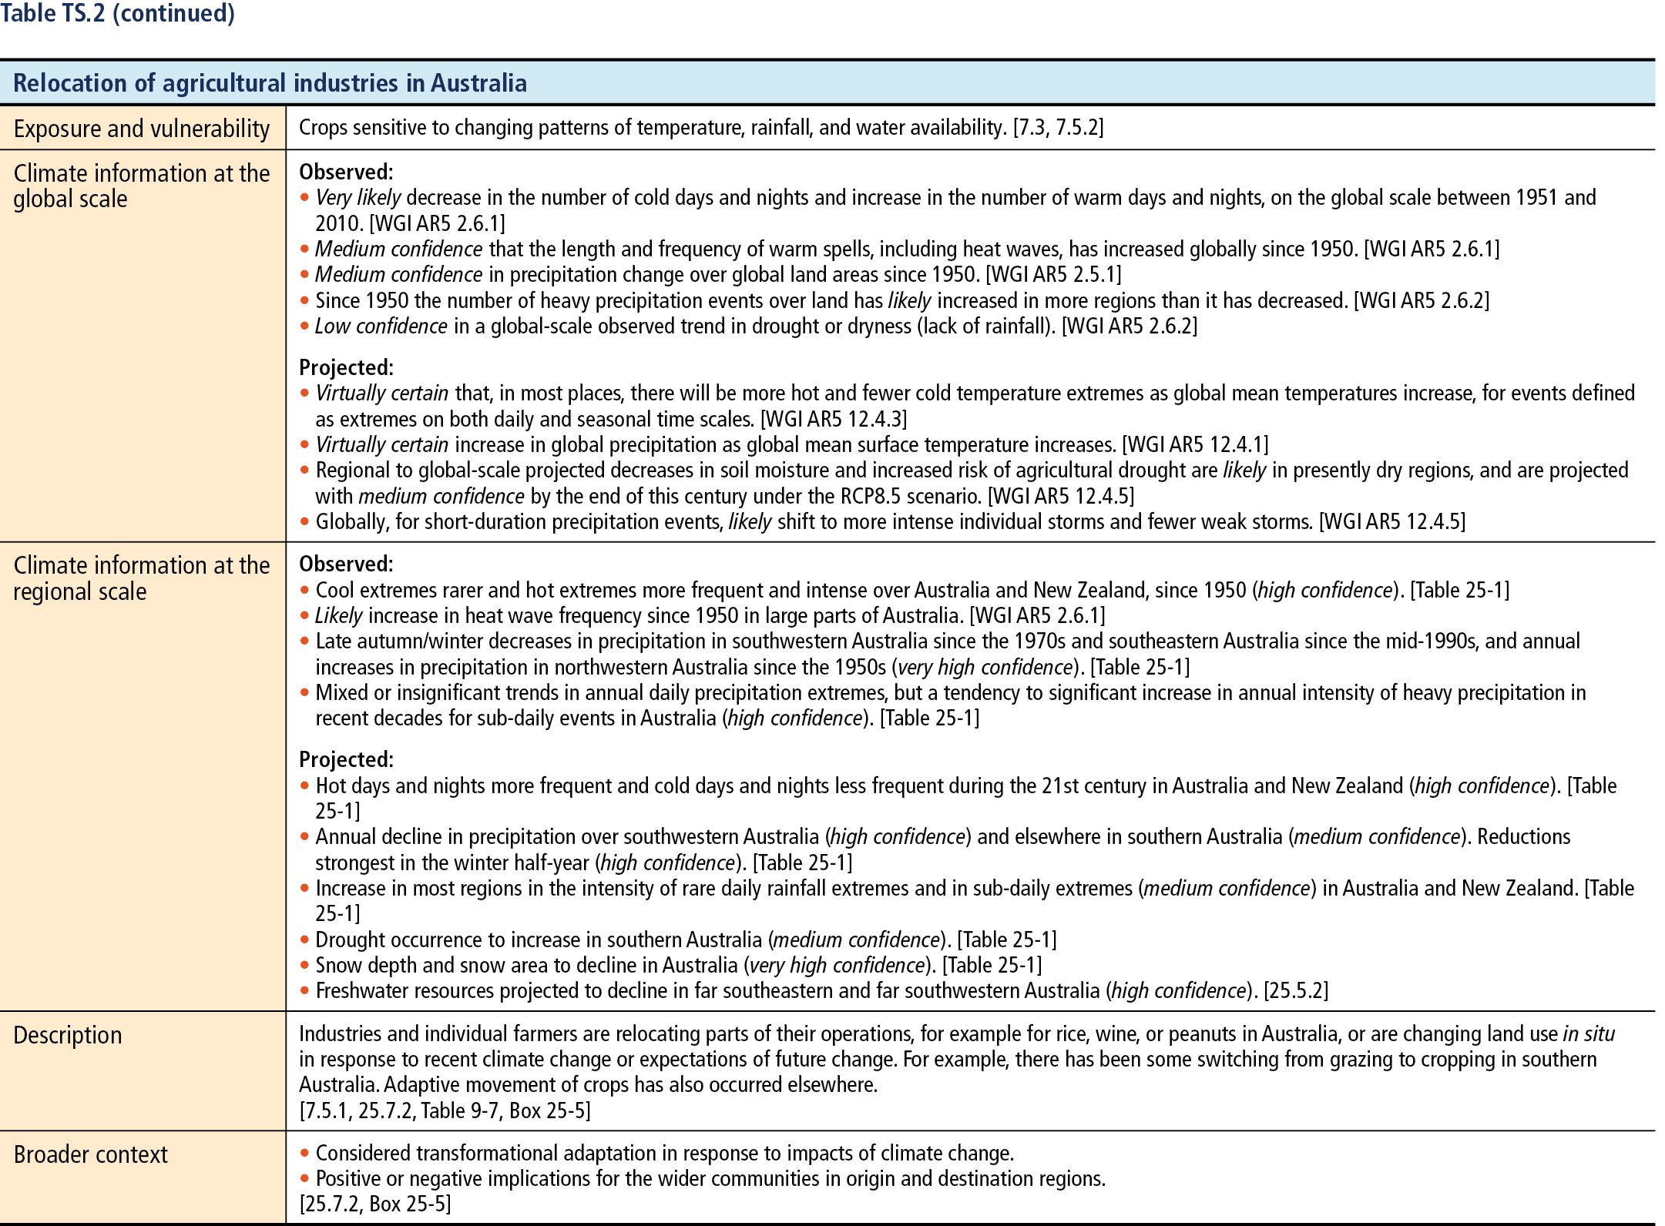Select the Broader context row label
This screenshot has width=1665, height=1226.
(90, 1154)
